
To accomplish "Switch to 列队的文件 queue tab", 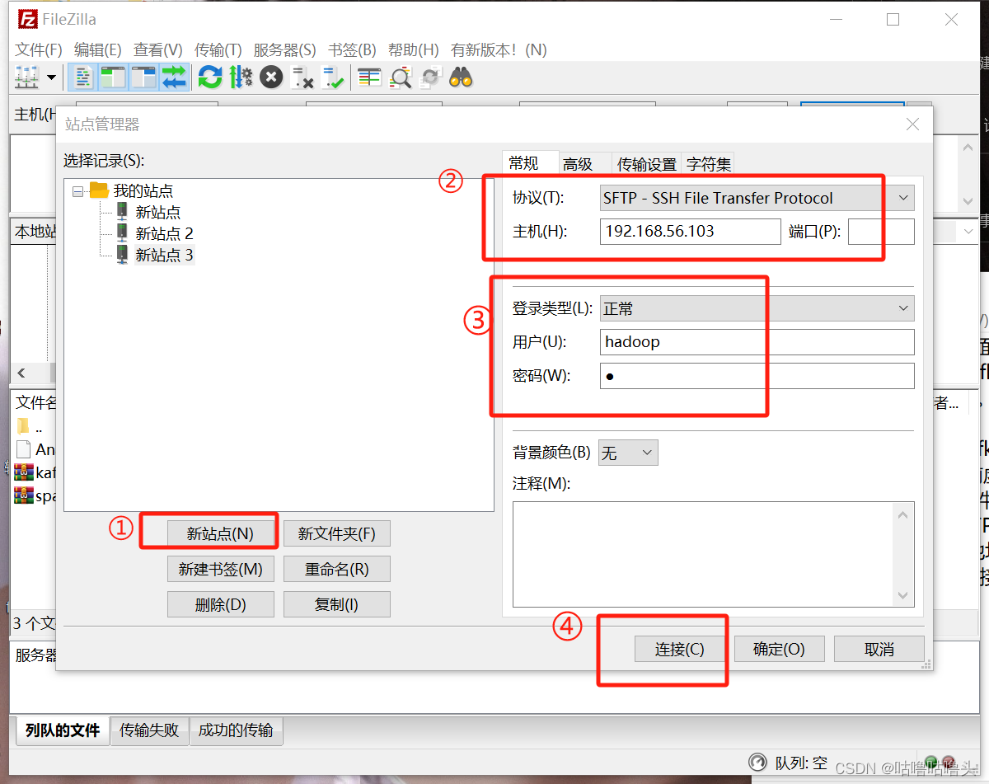I will click(63, 730).
